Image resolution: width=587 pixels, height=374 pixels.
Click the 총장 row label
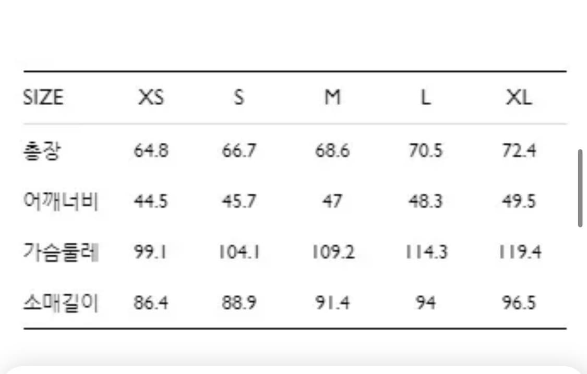tap(42, 151)
